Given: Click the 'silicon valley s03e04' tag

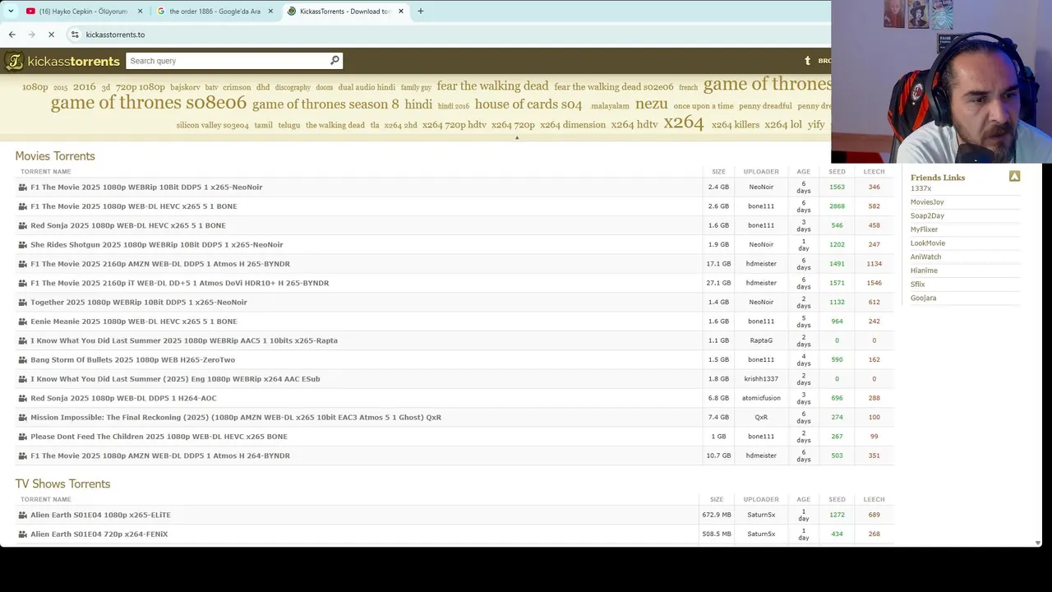Looking at the screenshot, I should coord(212,126).
